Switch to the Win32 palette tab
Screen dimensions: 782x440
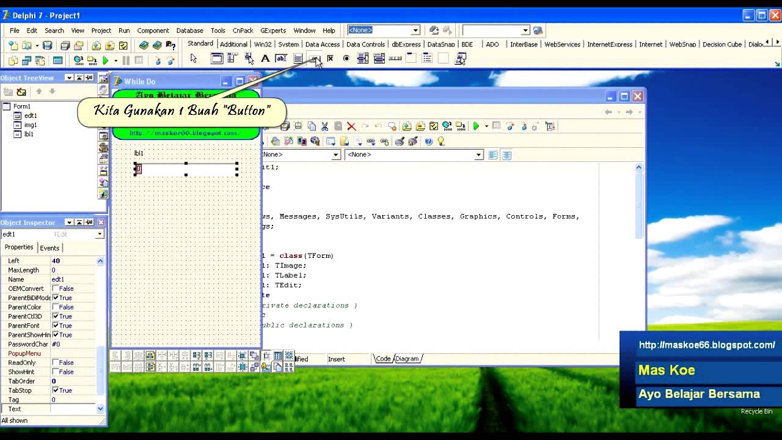click(263, 44)
